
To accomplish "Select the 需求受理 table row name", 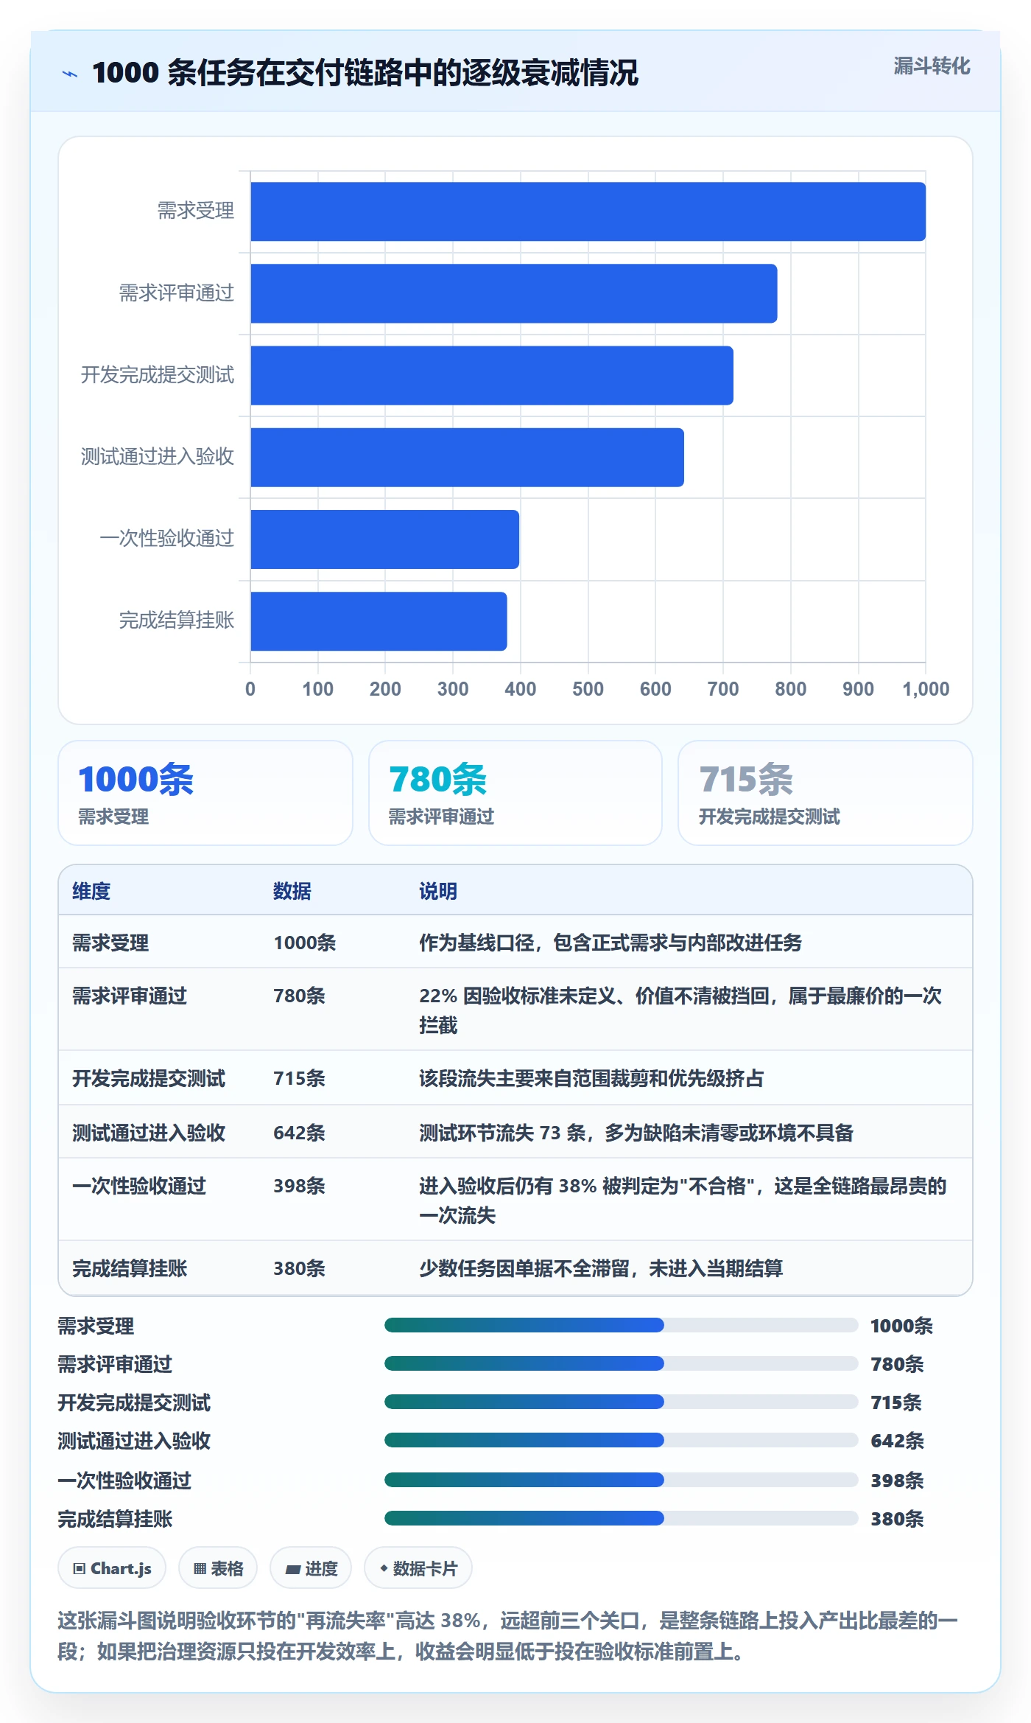I will [110, 943].
